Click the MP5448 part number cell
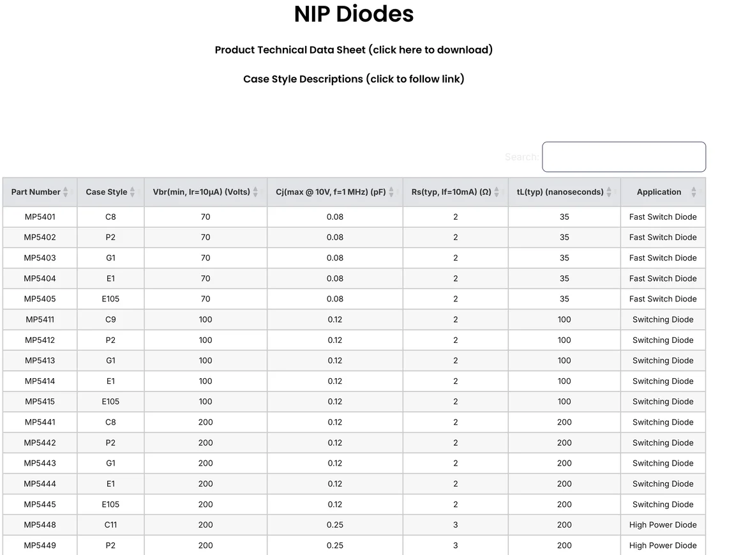This screenshot has height=555, width=734. coord(40,525)
